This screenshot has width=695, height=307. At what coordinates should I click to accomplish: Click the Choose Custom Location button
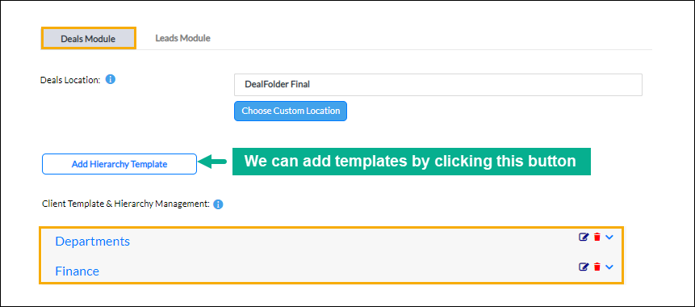coord(291,111)
